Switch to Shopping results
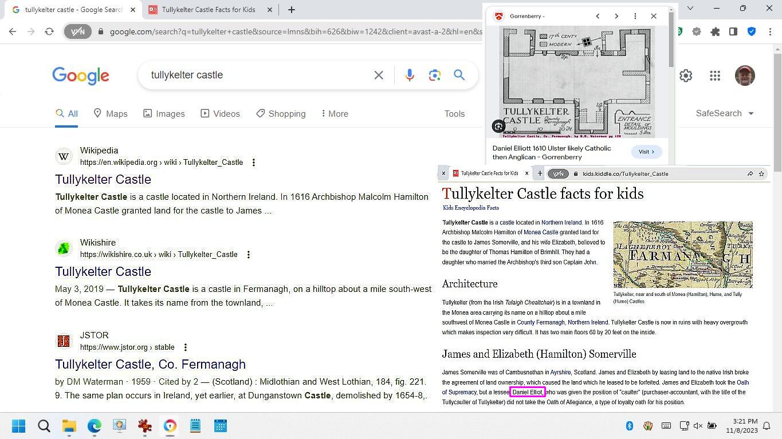The height and width of the screenshot is (439, 782). 281,114
